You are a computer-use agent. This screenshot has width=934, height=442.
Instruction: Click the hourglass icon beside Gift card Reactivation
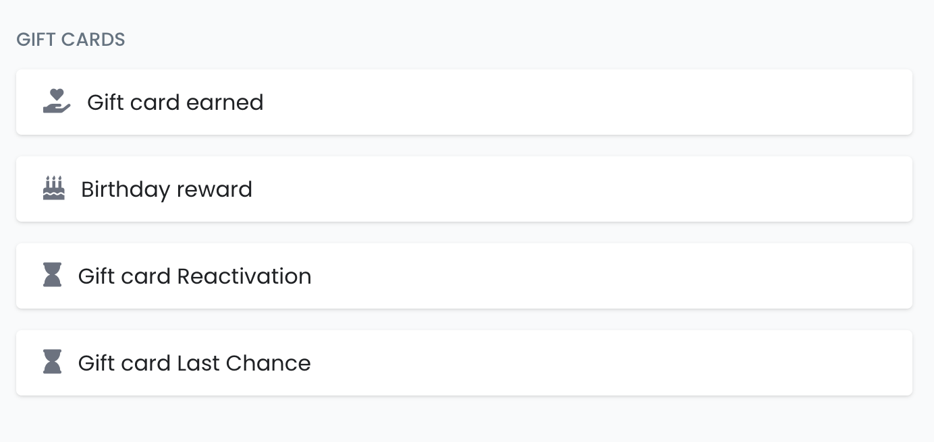[x=53, y=275]
